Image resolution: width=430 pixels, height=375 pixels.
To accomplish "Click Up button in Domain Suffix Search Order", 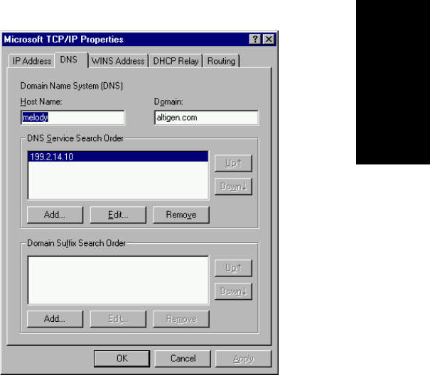I will (x=233, y=268).
